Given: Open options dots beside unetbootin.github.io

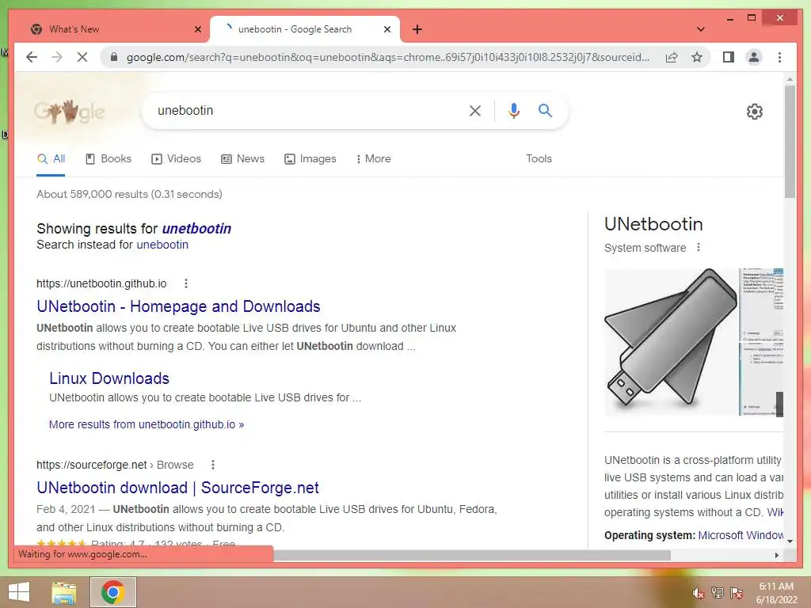Looking at the screenshot, I should 186,283.
